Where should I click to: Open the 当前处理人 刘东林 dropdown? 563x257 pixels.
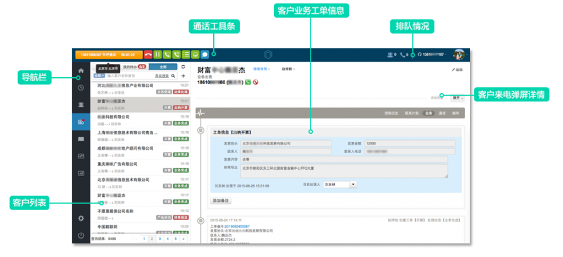tap(340, 184)
